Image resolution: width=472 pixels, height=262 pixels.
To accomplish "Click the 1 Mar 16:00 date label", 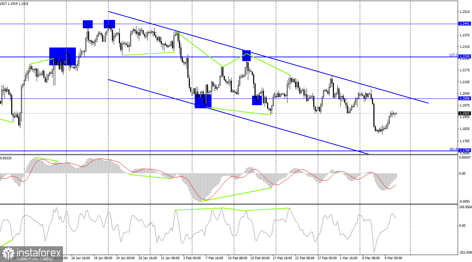I will (348, 259).
